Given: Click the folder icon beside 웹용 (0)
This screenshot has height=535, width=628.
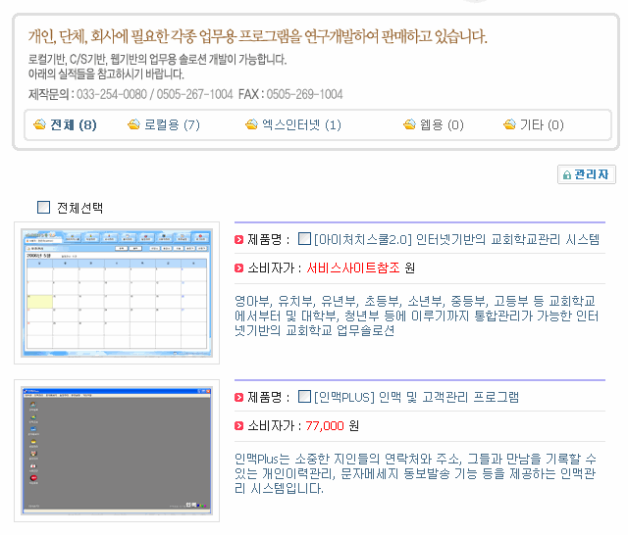Looking at the screenshot, I should (x=409, y=124).
